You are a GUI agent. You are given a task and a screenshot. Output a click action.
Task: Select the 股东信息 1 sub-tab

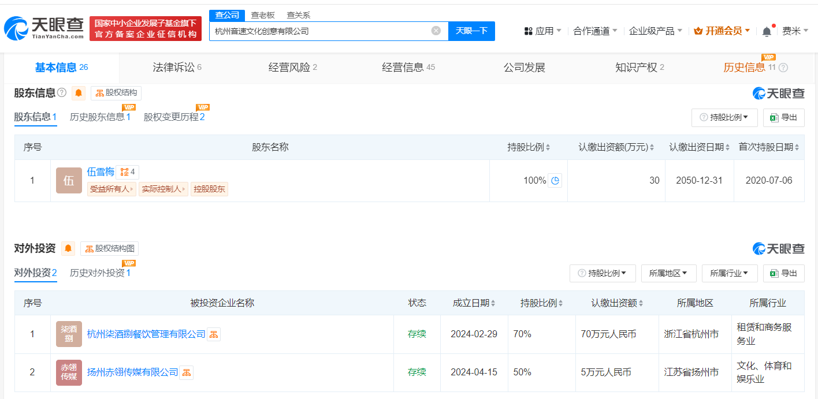click(35, 117)
